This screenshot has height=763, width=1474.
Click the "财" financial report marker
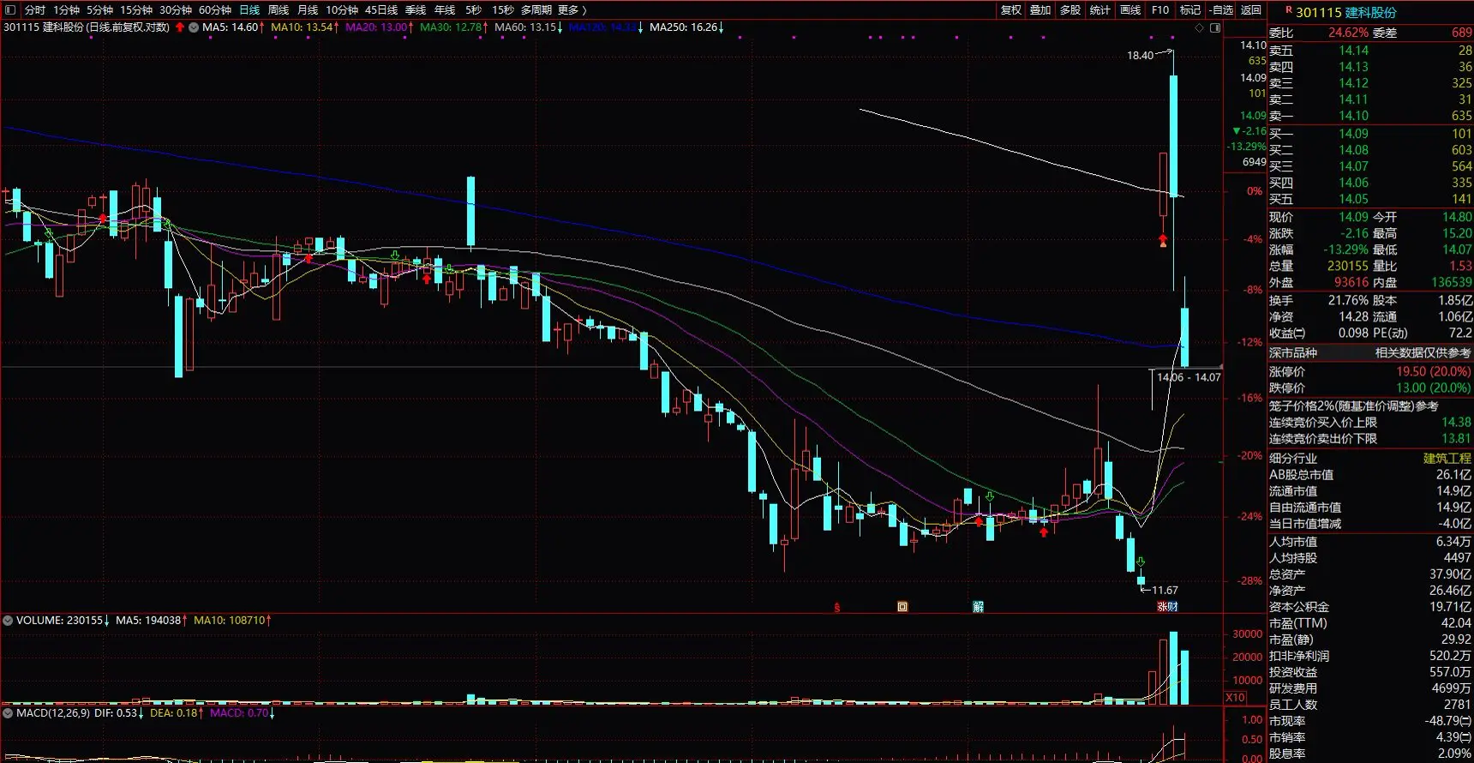click(x=1173, y=607)
